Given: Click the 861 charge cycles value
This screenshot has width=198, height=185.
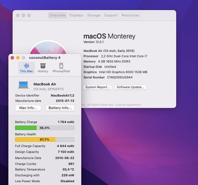Looking at the screenshot, I should click(x=71, y=164).
